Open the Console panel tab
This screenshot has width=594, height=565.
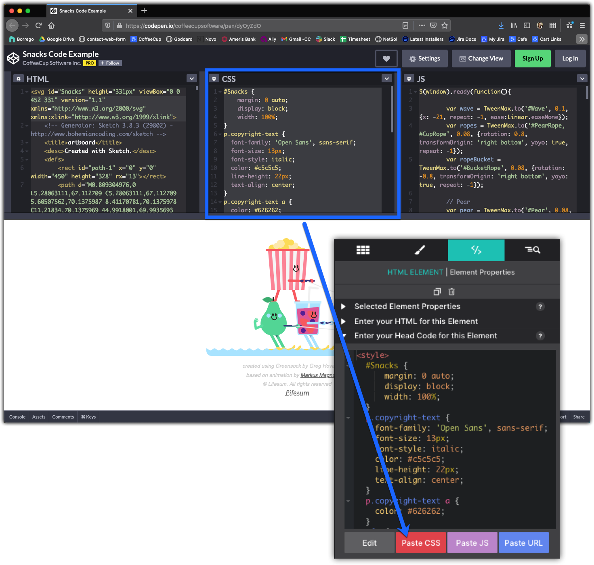click(x=17, y=417)
